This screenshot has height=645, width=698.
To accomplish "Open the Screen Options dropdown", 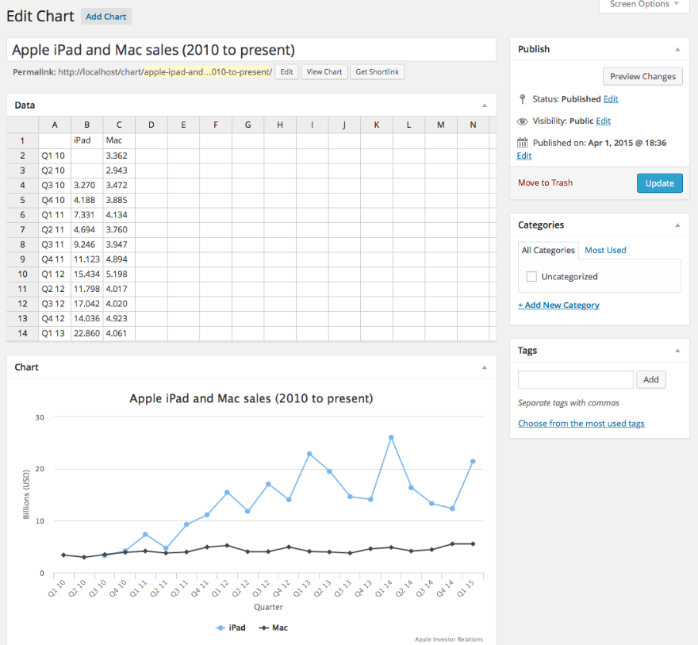I will [644, 5].
